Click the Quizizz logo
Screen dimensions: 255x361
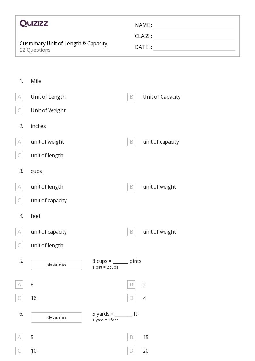(x=34, y=23)
